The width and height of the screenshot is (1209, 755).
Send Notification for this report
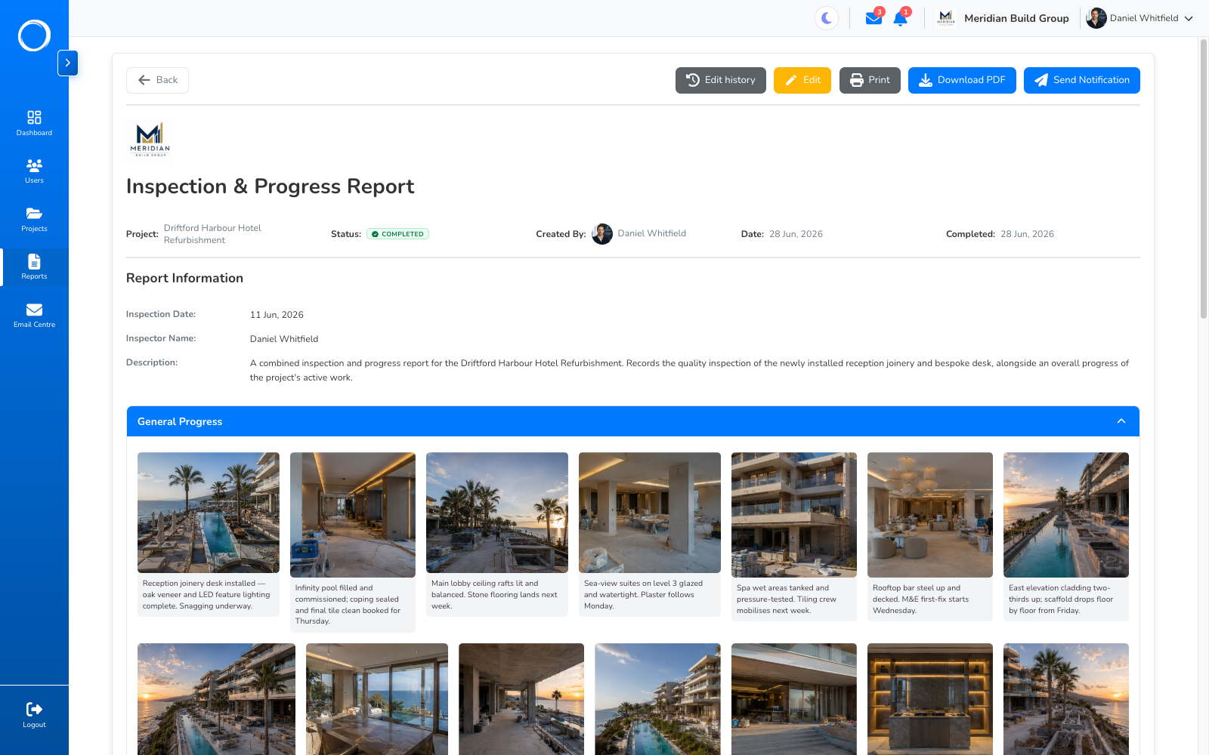click(1082, 80)
